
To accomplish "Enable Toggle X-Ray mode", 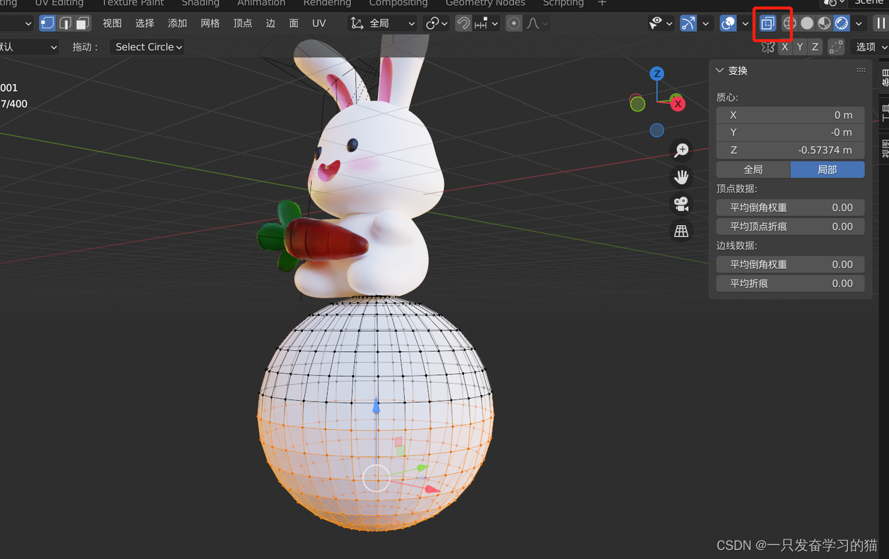I will pyautogui.click(x=767, y=23).
